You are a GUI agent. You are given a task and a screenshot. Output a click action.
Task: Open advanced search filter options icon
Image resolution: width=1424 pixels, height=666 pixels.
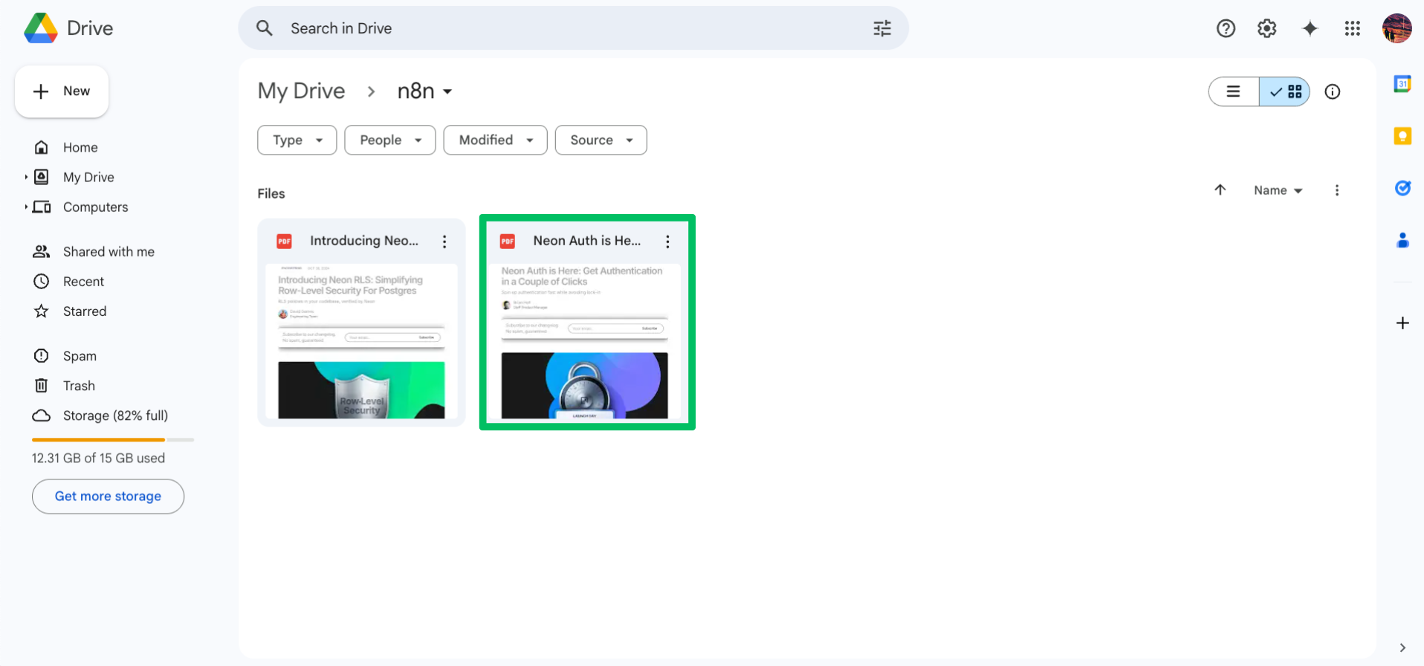click(881, 28)
